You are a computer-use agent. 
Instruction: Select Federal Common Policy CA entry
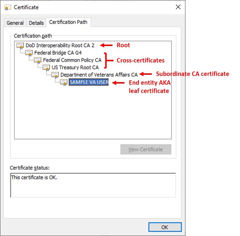(x=72, y=60)
